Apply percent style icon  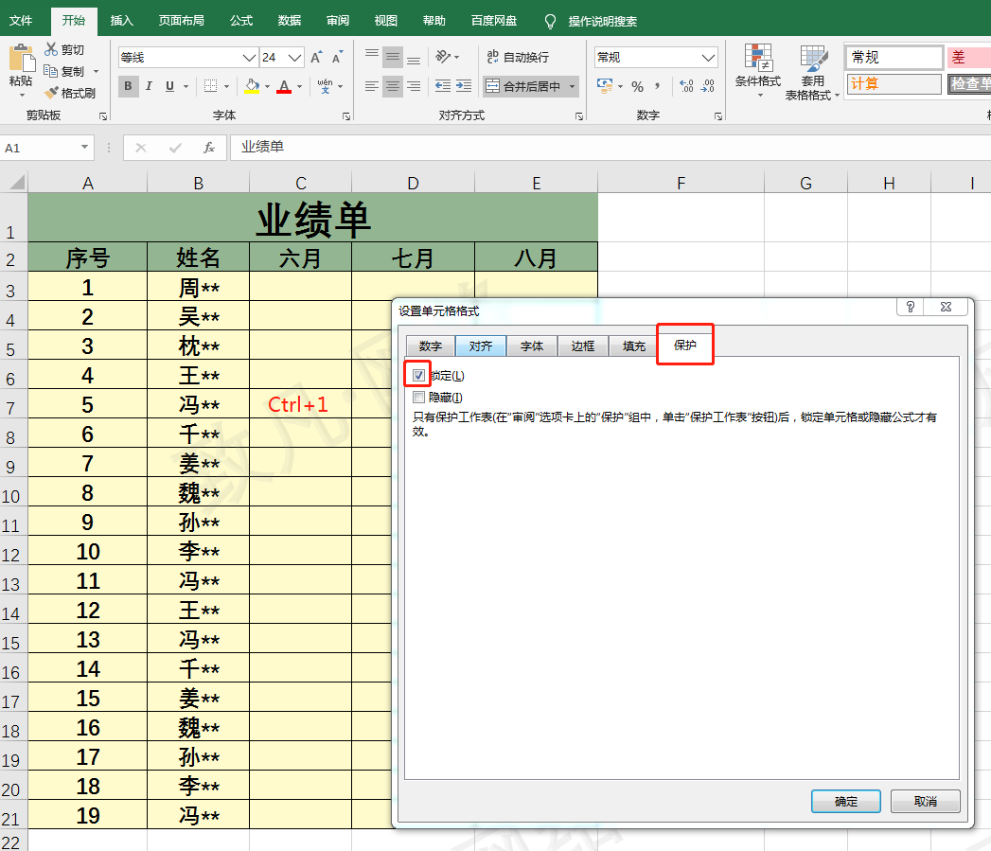[x=637, y=86]
